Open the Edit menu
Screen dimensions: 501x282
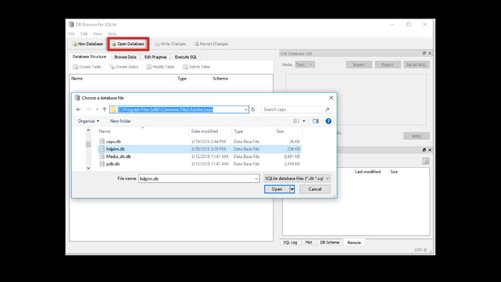84,34
